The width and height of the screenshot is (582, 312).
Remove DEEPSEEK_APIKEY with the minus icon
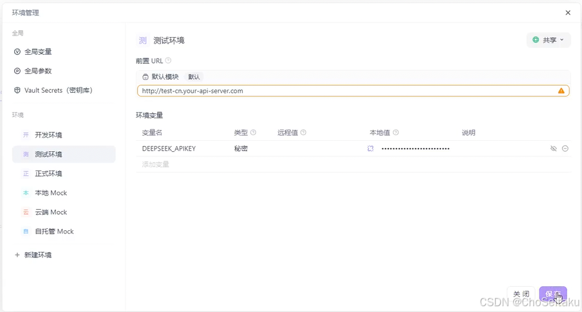tap(565, 149)
